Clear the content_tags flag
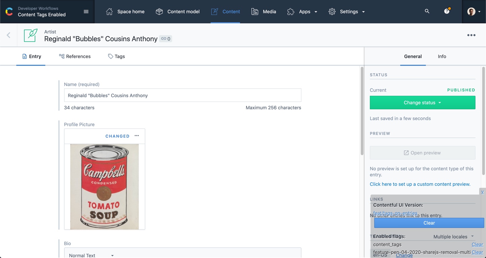The image size is (486, 258). 477,244
